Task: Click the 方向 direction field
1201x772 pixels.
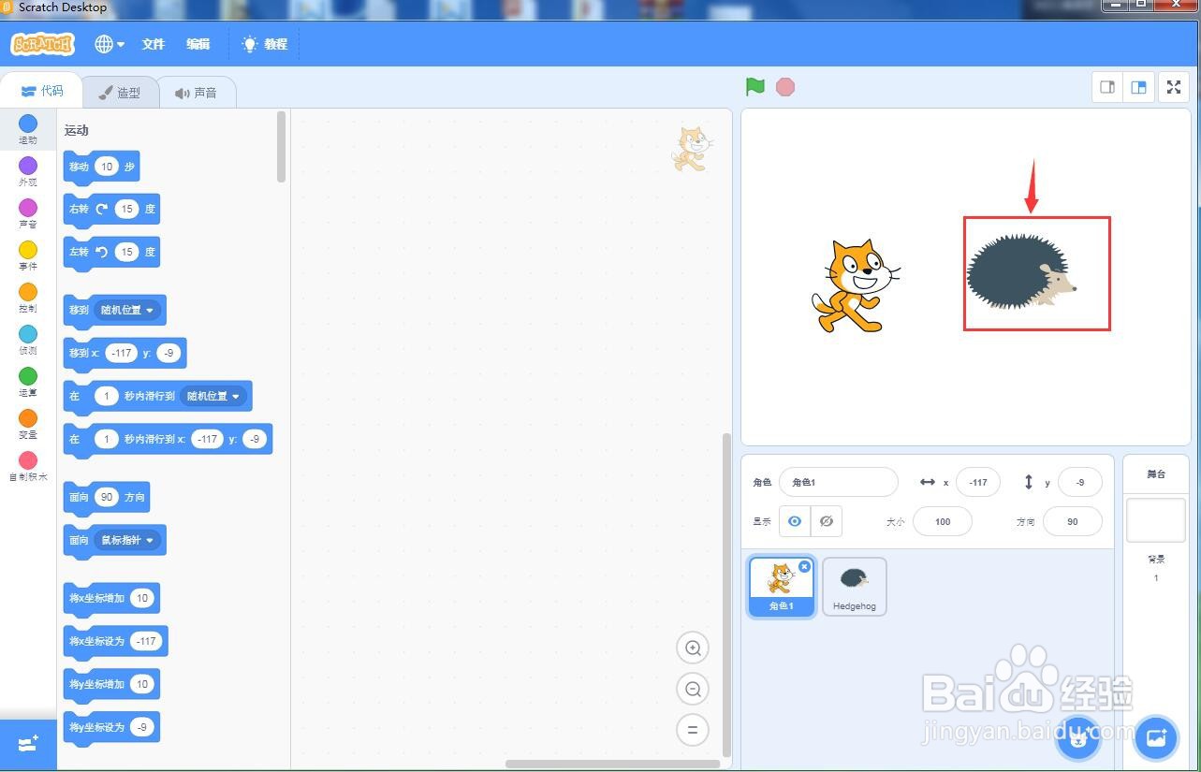Action: [1073, 521]
